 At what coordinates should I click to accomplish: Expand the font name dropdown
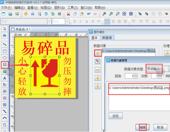(49, 21)
